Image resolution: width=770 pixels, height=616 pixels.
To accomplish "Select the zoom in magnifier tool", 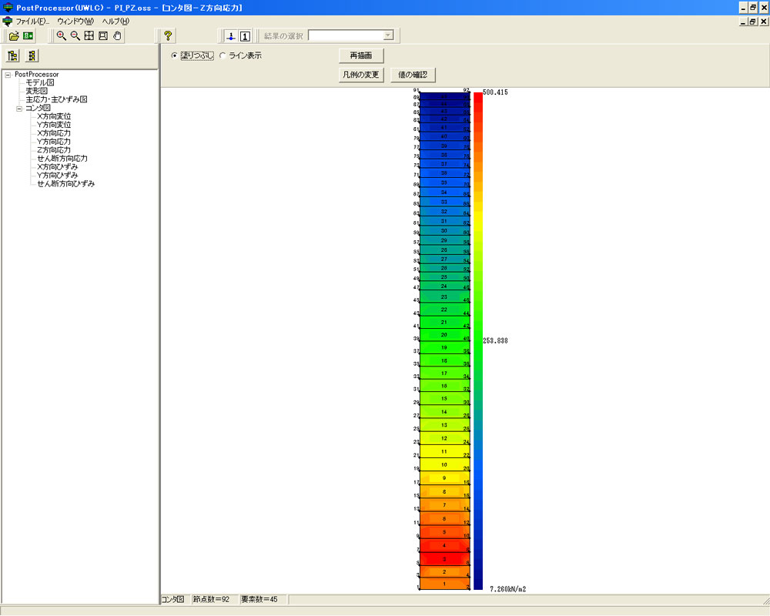I will coord(62,35).
